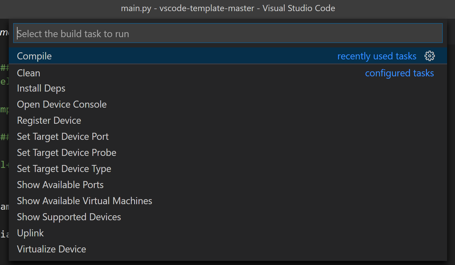The image size is (455, 265).
Task: Run the Clean task
Action: click(x=228, y=73)
